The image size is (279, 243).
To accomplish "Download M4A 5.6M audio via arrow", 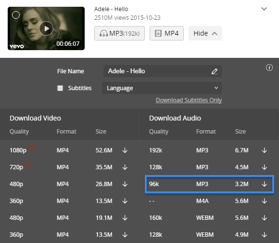I will pyautogui.click(x=265, y=201).
